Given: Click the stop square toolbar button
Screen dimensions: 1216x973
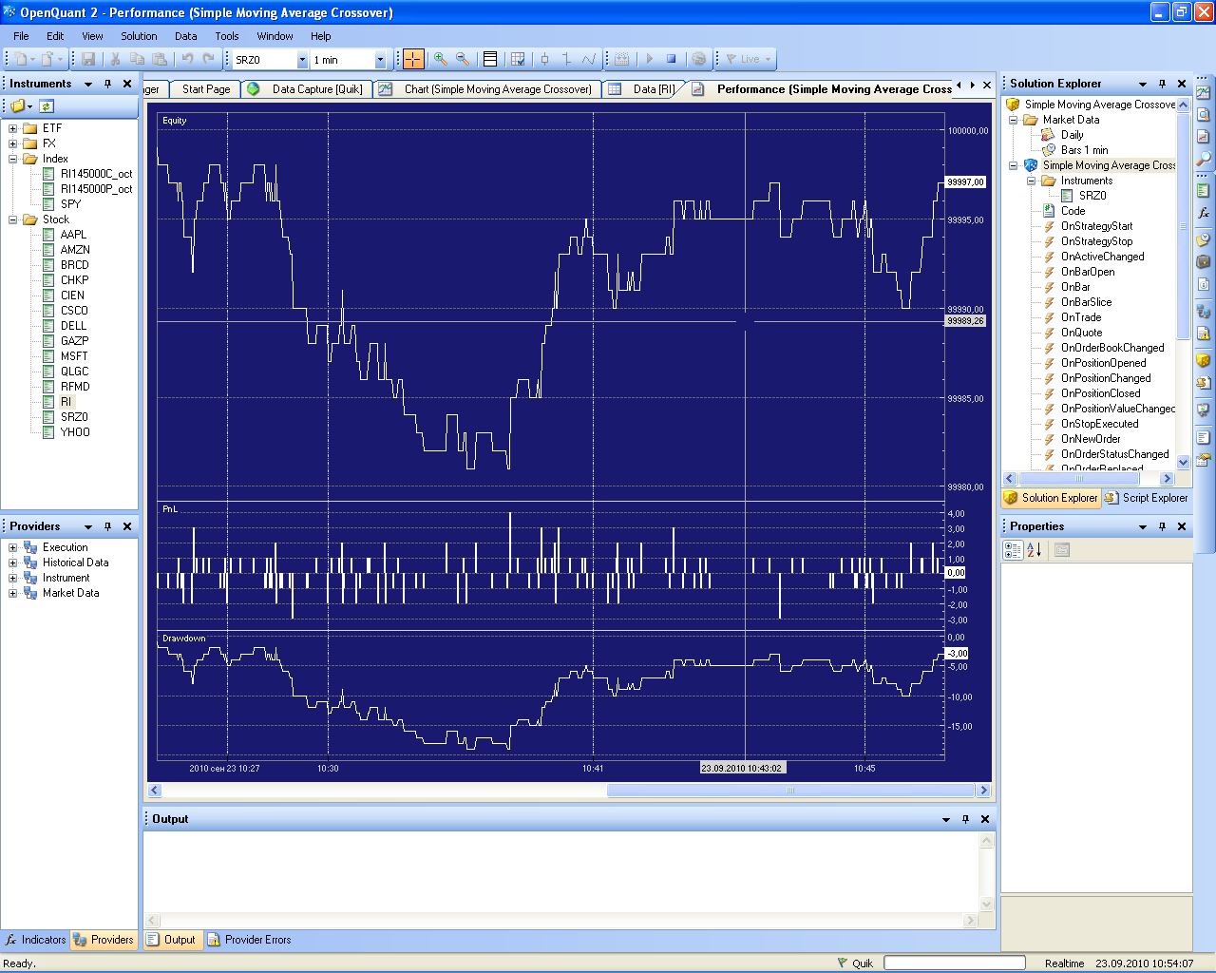Looking at the screenshot, I should (672, 59).
